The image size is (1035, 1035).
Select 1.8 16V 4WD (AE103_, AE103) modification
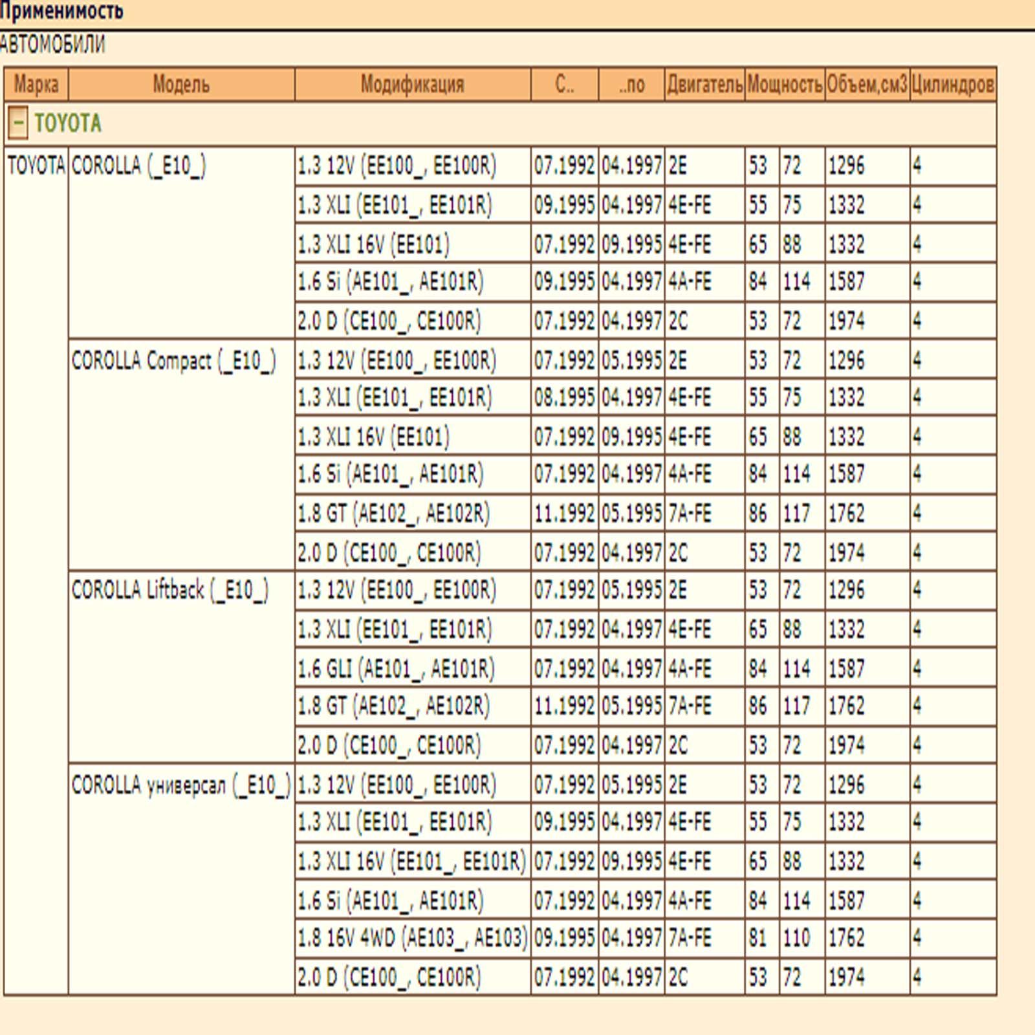click(413, 937)
